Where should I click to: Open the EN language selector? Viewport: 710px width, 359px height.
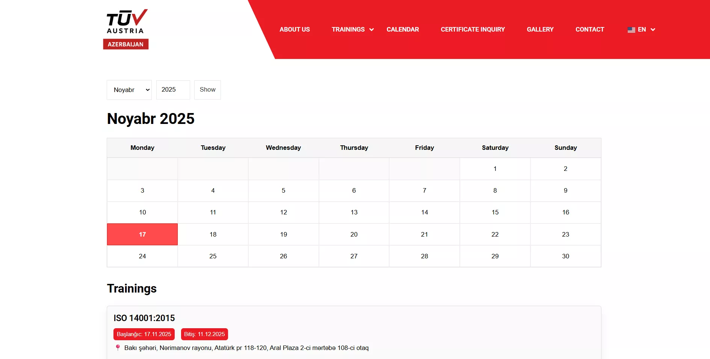(642, 29)
